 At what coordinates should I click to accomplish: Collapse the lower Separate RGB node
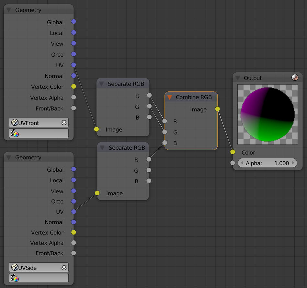[102, 148]
